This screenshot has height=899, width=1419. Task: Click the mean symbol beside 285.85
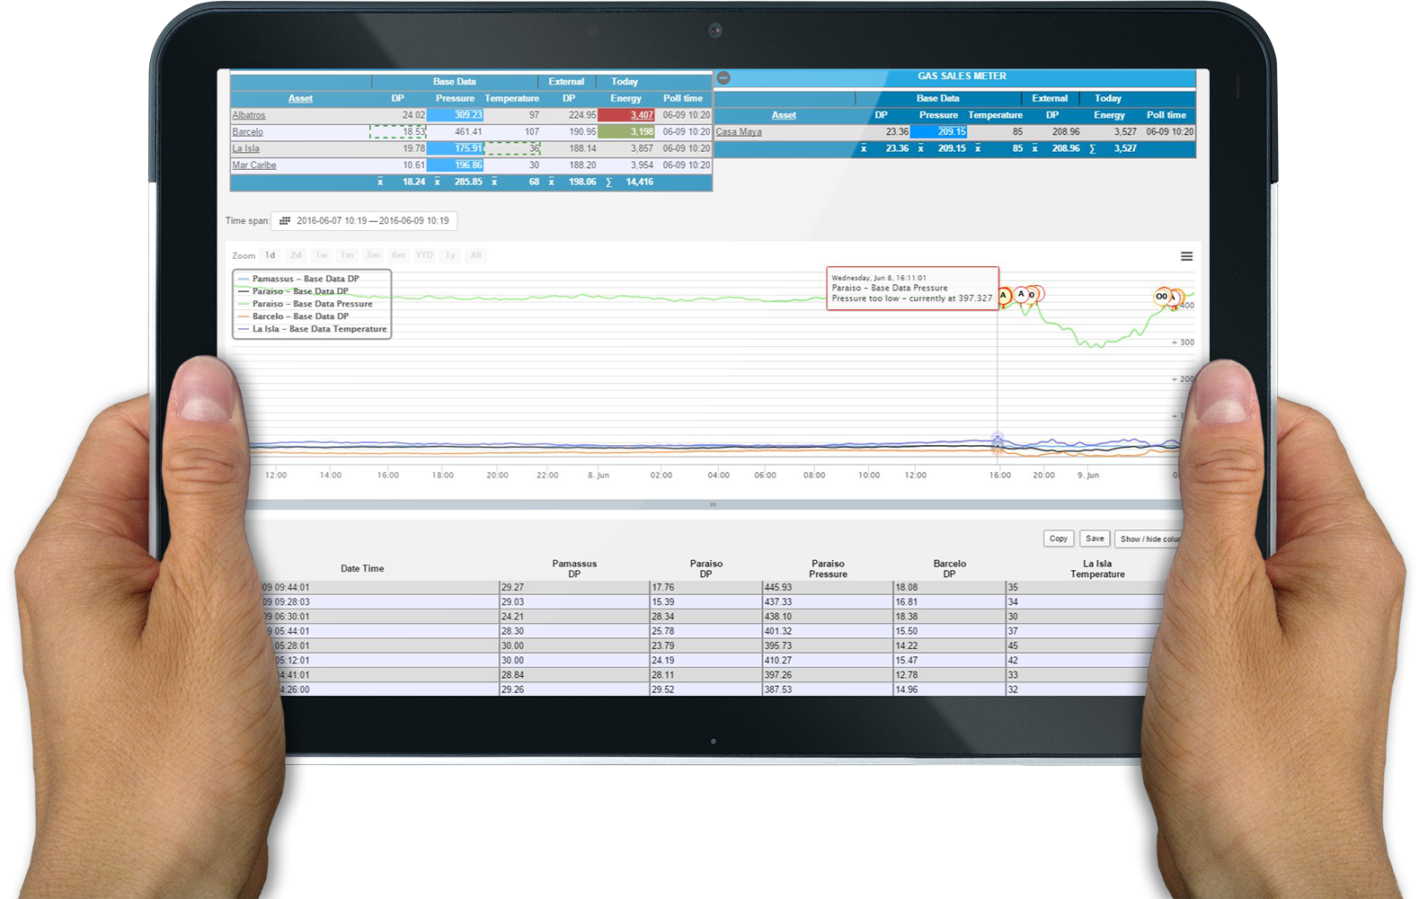438,182
